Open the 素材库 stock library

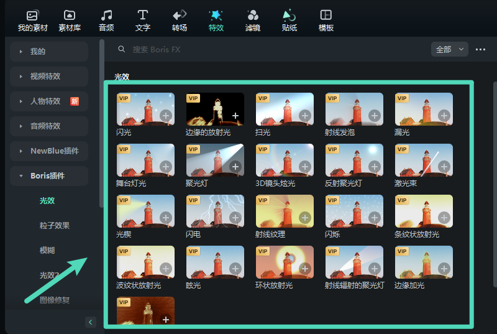click(x=70, y=20)
